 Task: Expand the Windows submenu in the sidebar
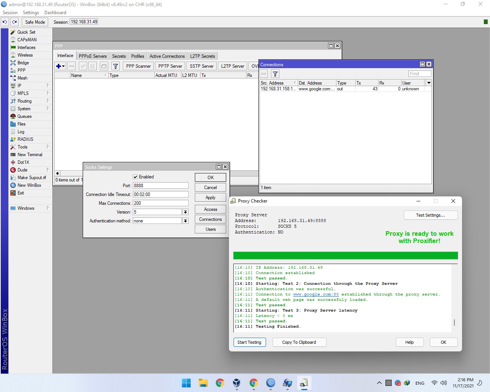[x=48, y=208]
